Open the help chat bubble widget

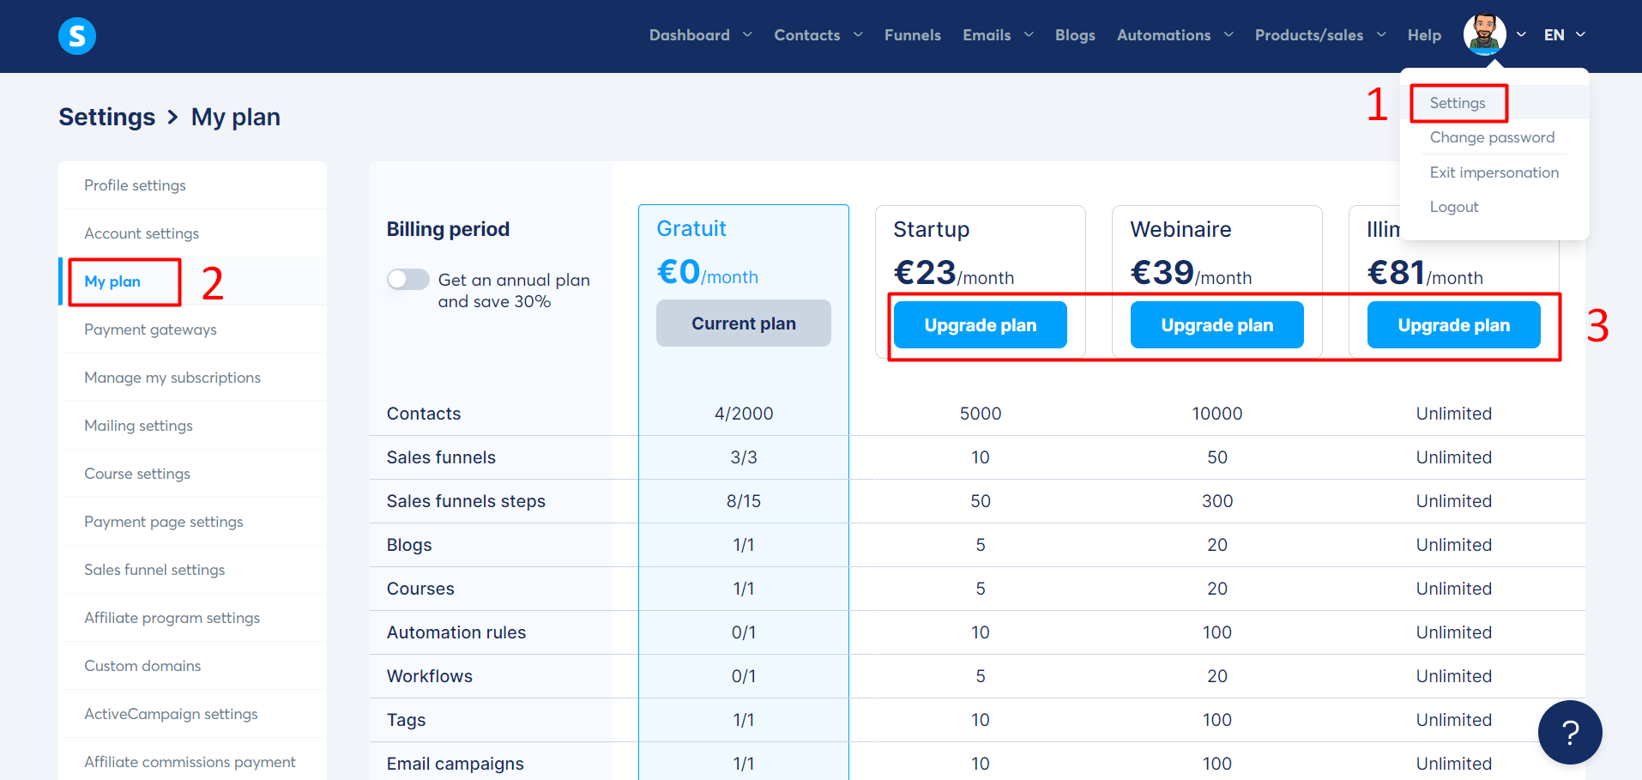(1570, 732)
